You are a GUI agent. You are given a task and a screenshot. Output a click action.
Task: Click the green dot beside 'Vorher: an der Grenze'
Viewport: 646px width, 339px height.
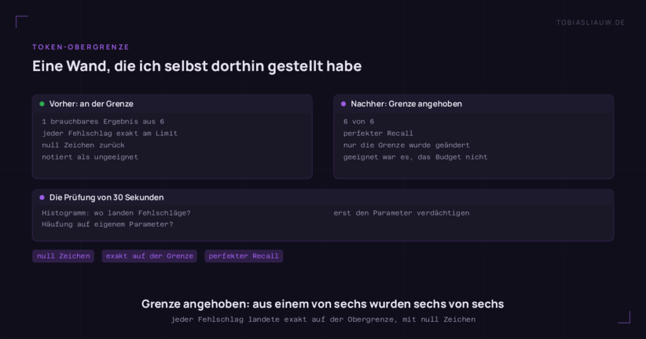point(42,104)
